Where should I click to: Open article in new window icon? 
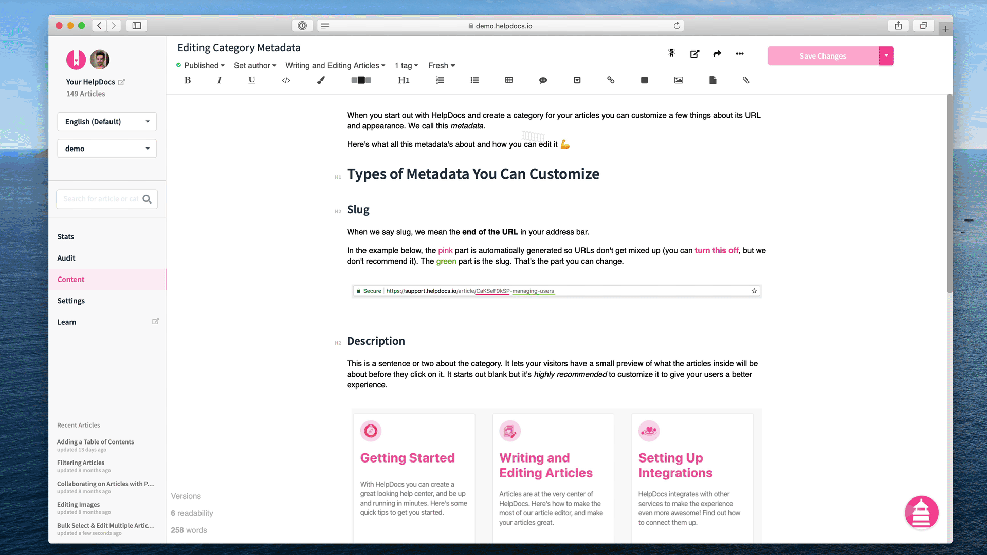tap(694, 53)
